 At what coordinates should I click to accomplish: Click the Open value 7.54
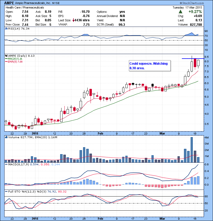[25, 12]
